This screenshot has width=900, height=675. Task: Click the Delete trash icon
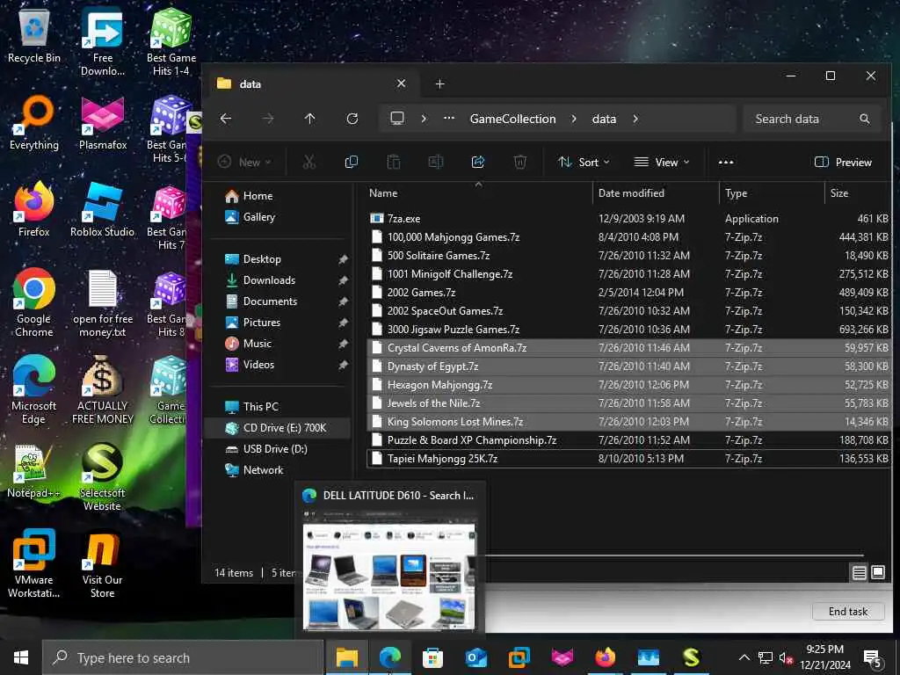coord(520,163)
